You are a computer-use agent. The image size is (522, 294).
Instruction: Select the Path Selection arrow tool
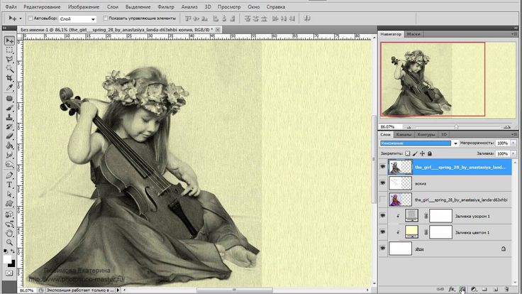click(9, 194)
